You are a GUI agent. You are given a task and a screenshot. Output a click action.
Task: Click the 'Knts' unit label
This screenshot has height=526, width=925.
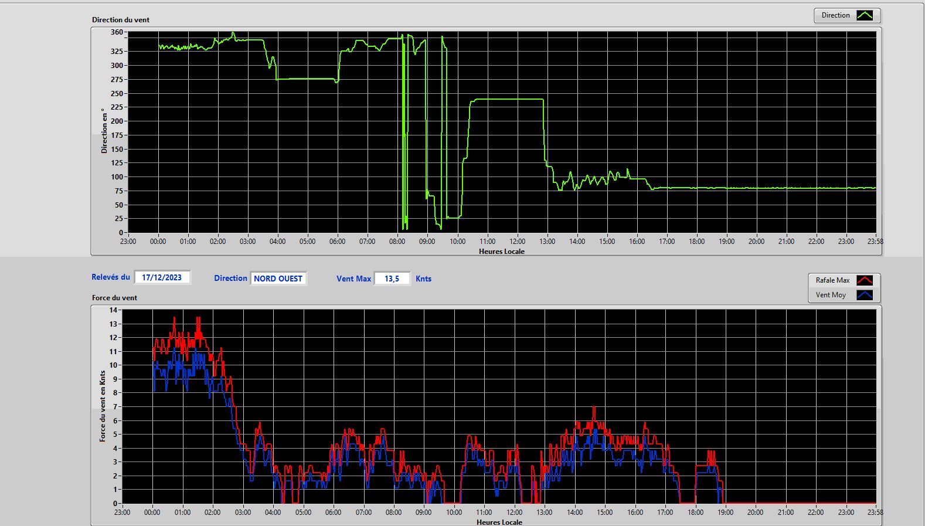[x=423, y=279]
